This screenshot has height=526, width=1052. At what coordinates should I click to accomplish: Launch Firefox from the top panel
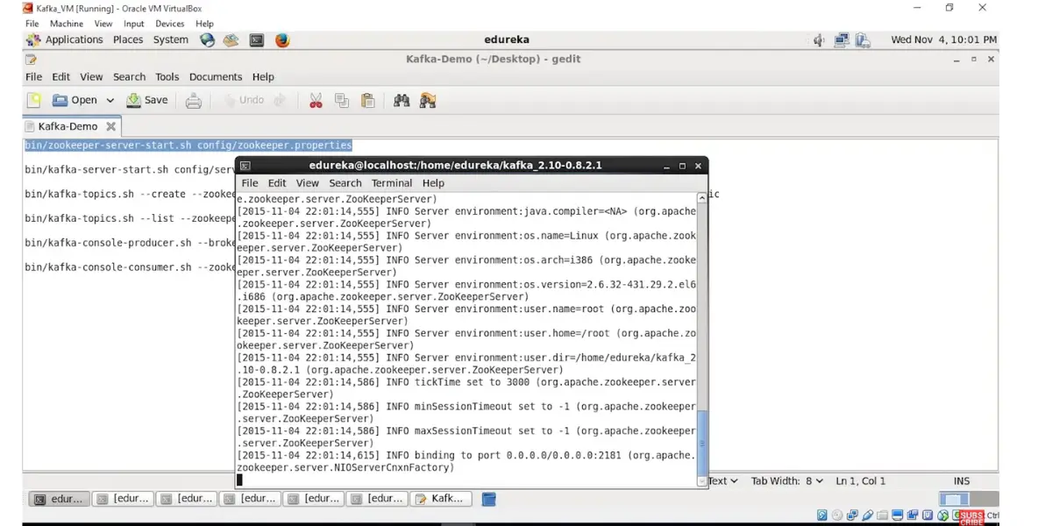[282, 40]
